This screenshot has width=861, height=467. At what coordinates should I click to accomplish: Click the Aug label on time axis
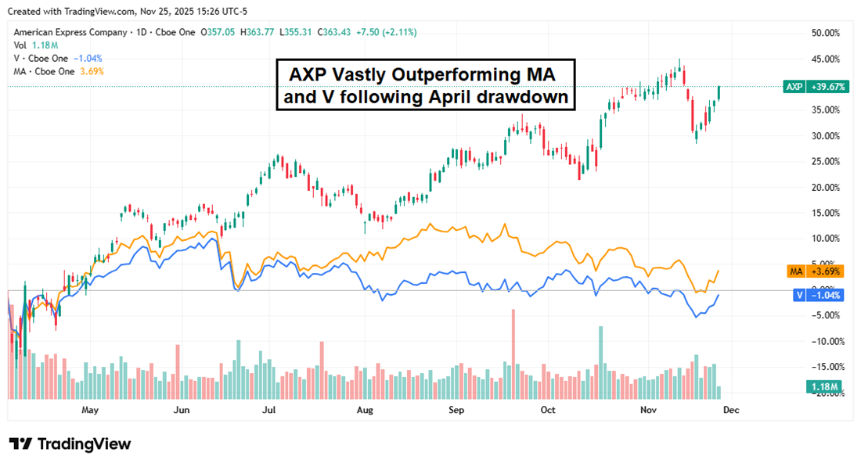363,409
